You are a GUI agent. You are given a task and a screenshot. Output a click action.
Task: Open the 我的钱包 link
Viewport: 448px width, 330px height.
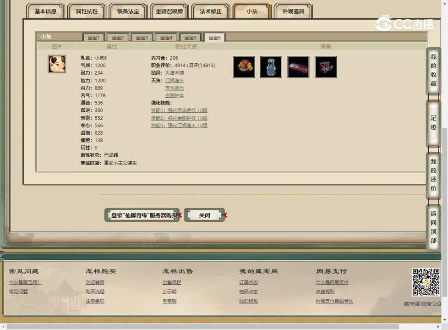click(x=248, y=301)
